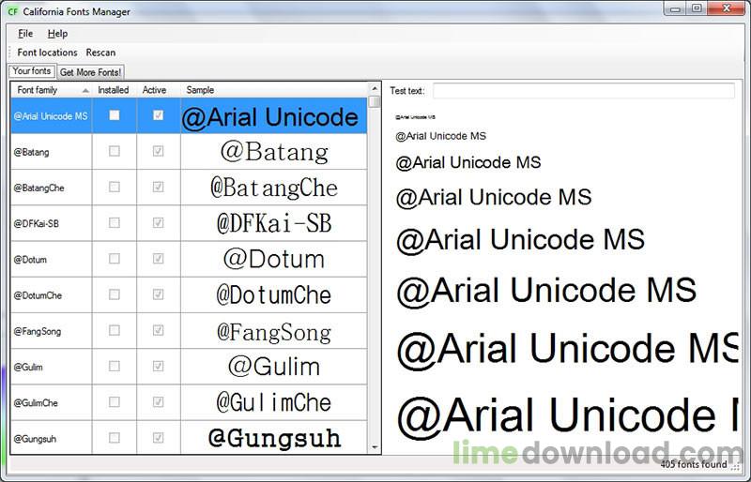This screenshot has width=751, height=482.
Task: Toggle Installed checkbox for @FangSong
Action: coord(114,331)
